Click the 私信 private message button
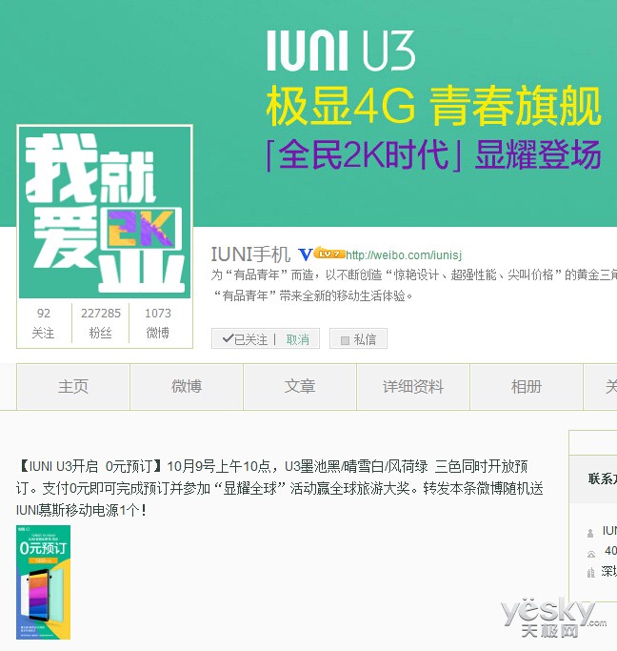Screen dimensions: 617x651 click(x=358, y=338)
